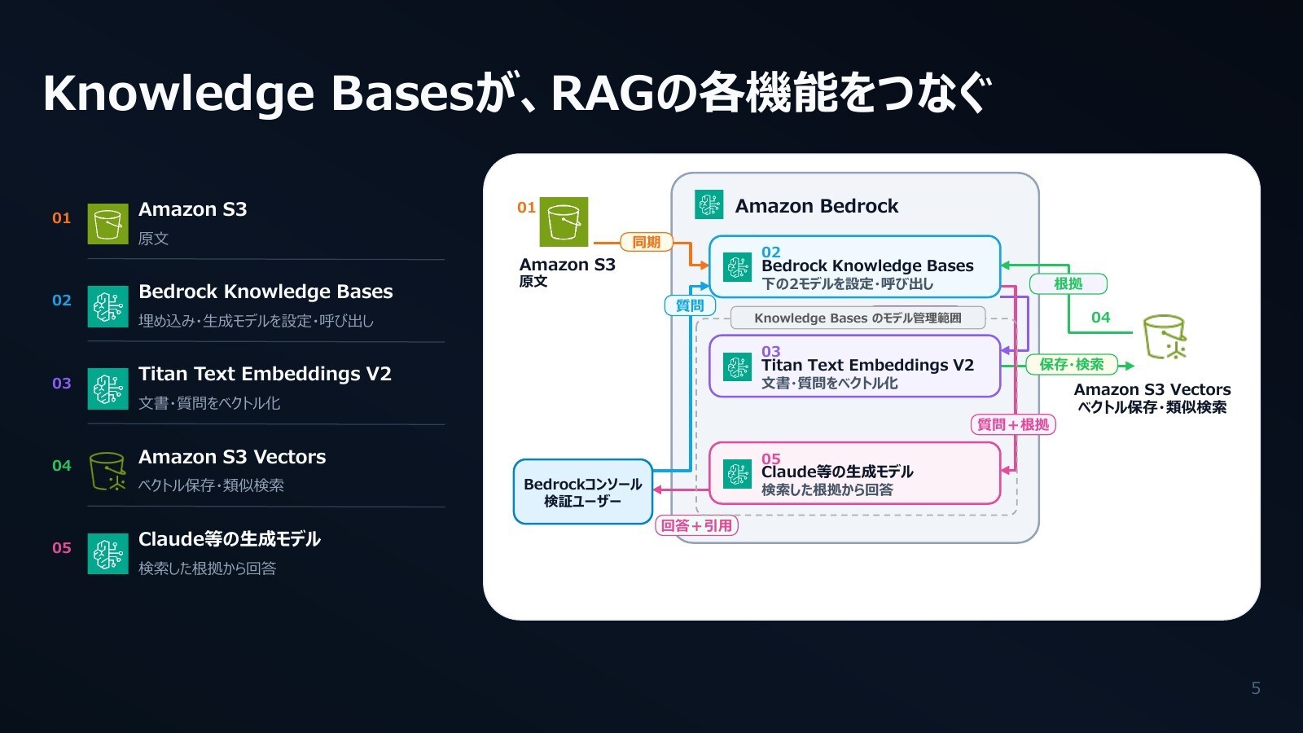Click the green '根拠' arrow label

(x=1068, y=283)
